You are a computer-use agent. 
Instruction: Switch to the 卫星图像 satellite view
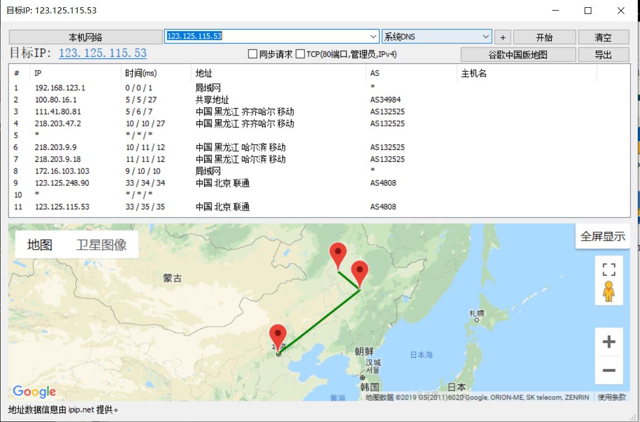point(101,245)
